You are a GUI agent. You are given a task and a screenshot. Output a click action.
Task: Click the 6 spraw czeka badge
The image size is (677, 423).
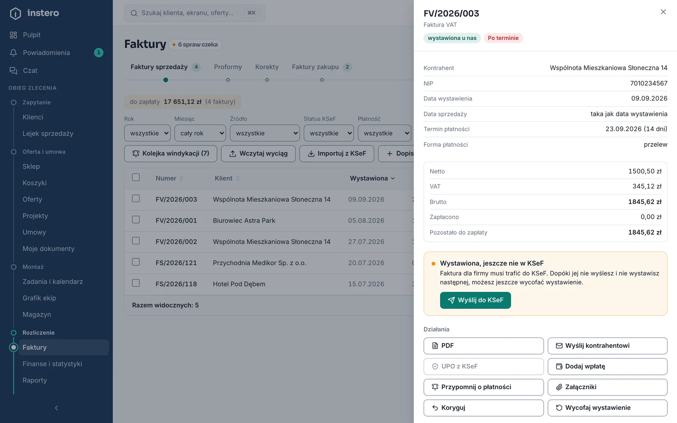pos(195,44)
